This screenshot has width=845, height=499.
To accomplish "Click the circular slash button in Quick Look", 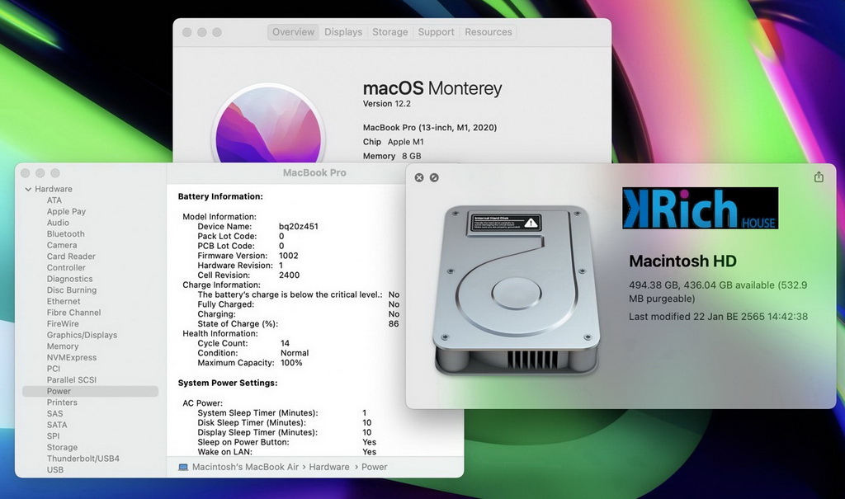I will (x=434, y=177).
